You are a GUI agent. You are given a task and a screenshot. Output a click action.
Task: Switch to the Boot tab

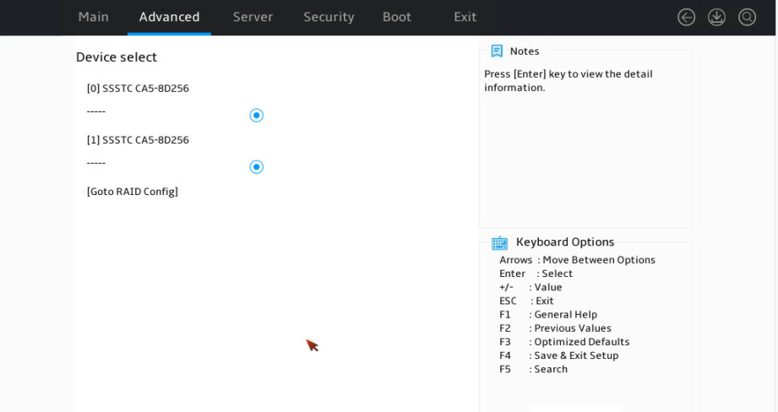[x=397, y=17]
